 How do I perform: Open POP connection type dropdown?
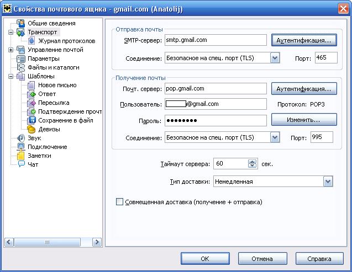(275, 137)
